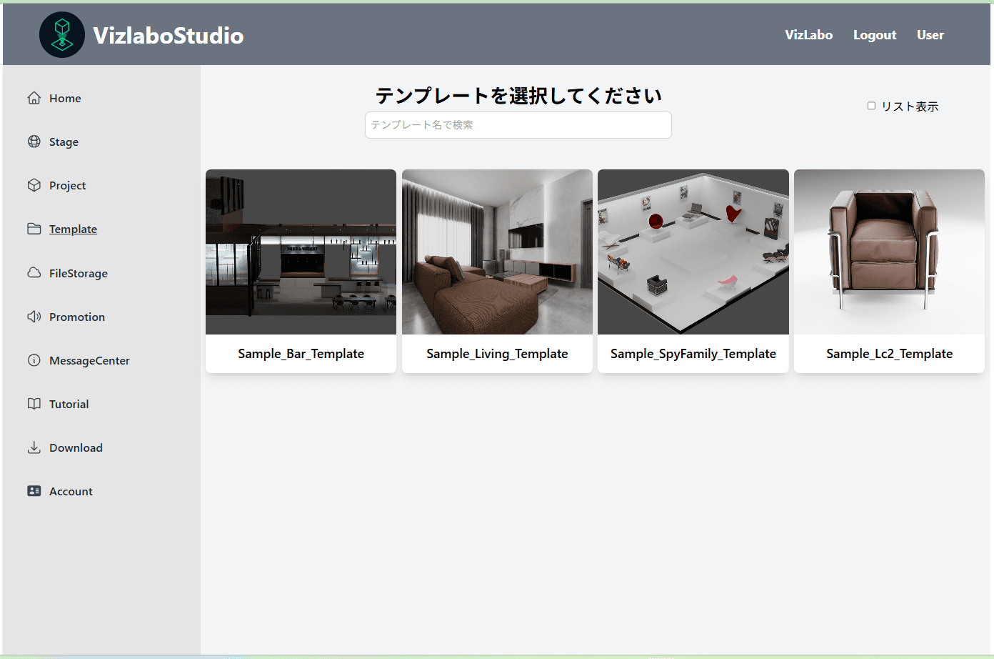Click the Logout link

click(x=874, y=35)
